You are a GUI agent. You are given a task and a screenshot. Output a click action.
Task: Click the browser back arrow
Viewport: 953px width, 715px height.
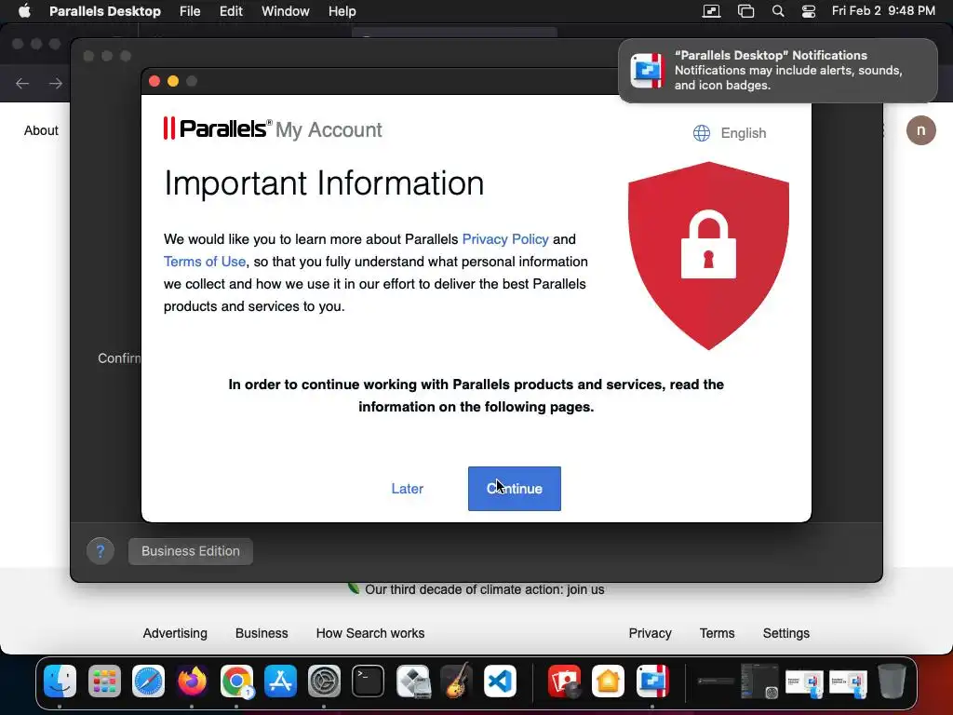pyautogui.click(x=22, y=83)
